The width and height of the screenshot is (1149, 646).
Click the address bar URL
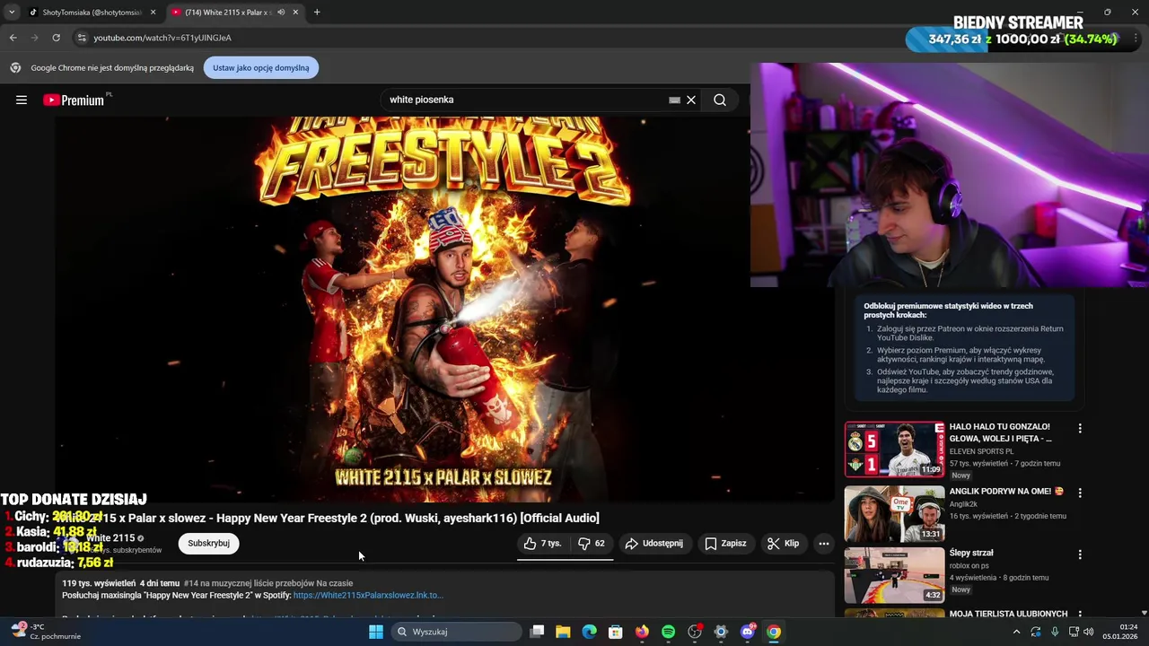[162, 38]
